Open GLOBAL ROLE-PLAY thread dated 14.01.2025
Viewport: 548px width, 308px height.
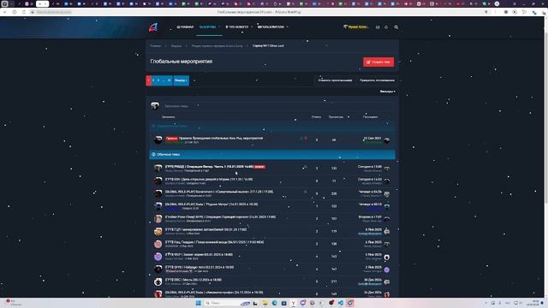[211, 204]
